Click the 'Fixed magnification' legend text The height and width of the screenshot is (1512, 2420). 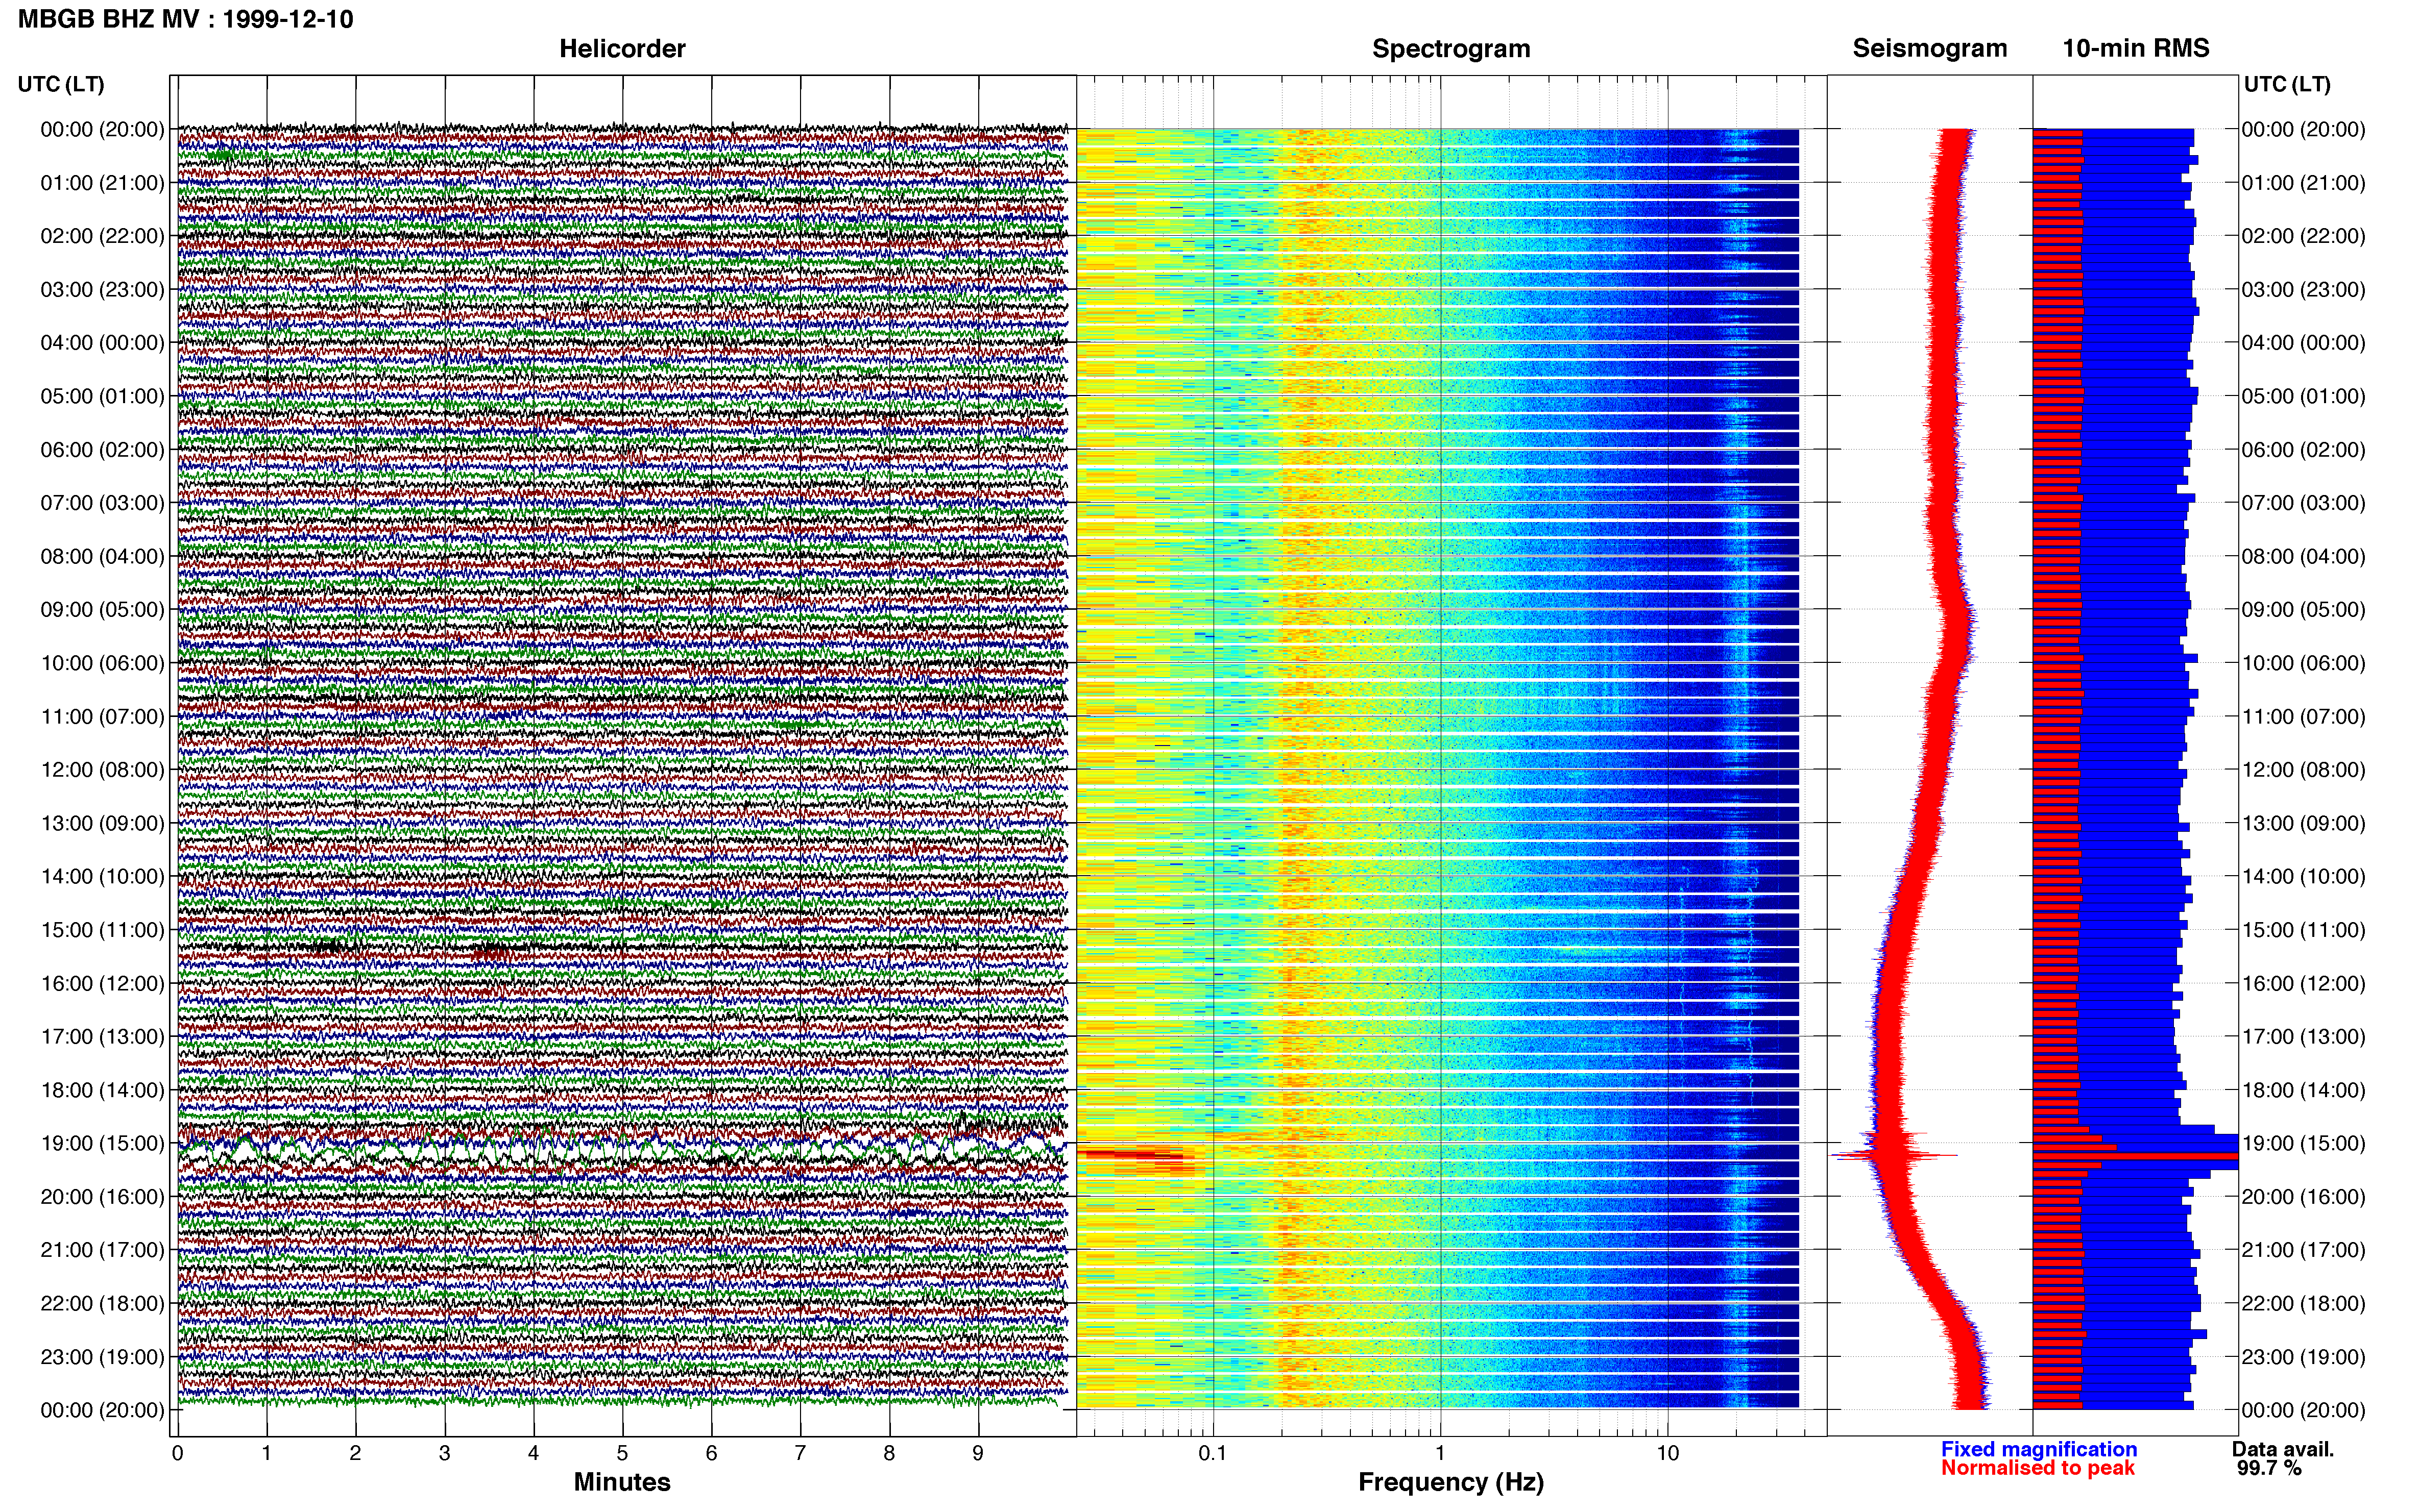click(2039, 1449)
